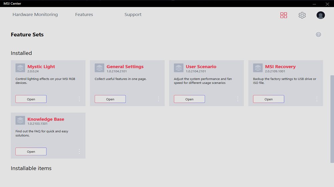Open the MSI Recovery feature
The width and height of the screenshot is (334, 187).
[269, 99]
